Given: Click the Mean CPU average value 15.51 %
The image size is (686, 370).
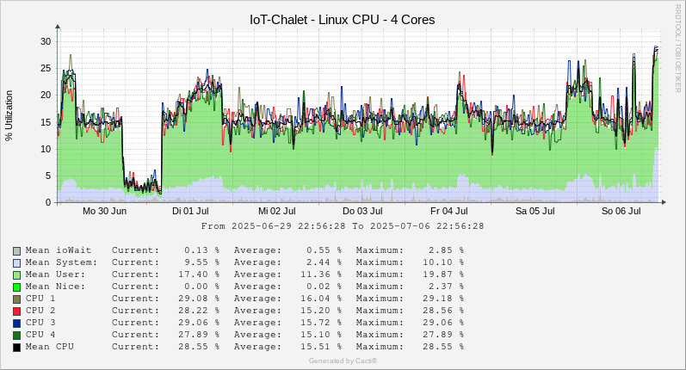Looking at the screenshot, I should (x=321, y=347).
